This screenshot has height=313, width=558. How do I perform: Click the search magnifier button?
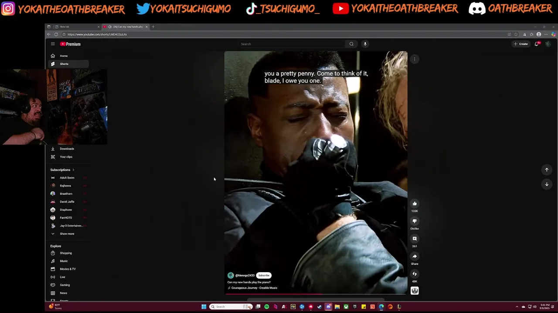[351, 44]
